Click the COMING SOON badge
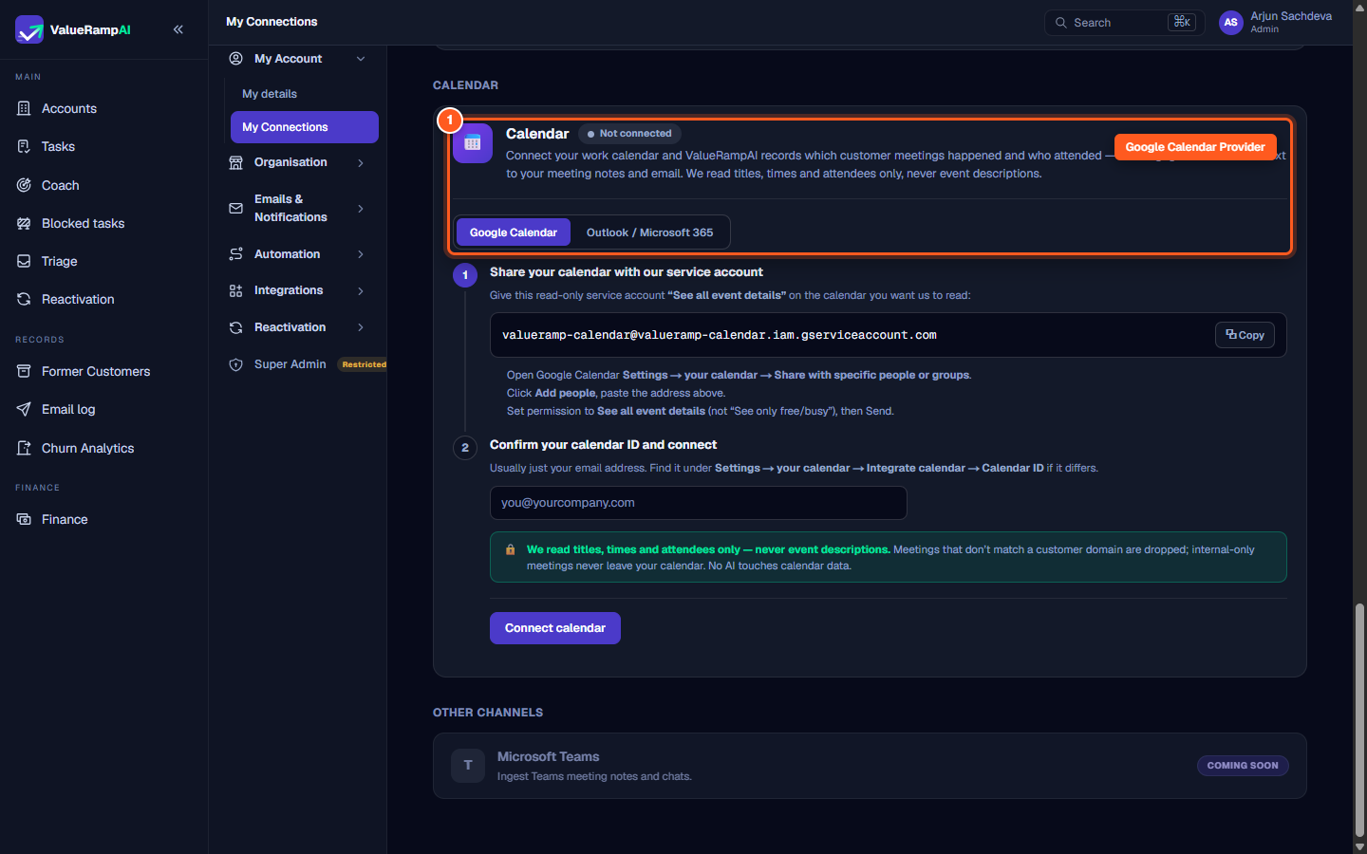 click(1243, 766)
